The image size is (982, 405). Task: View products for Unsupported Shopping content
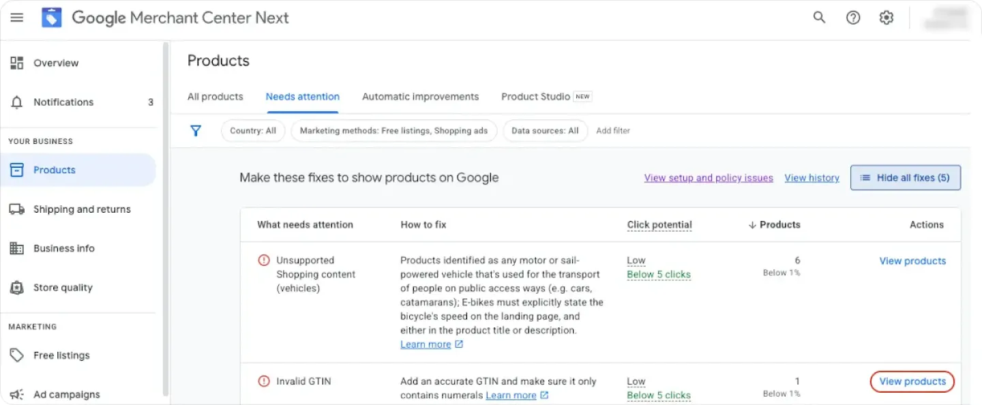click(x=912, y=261)
